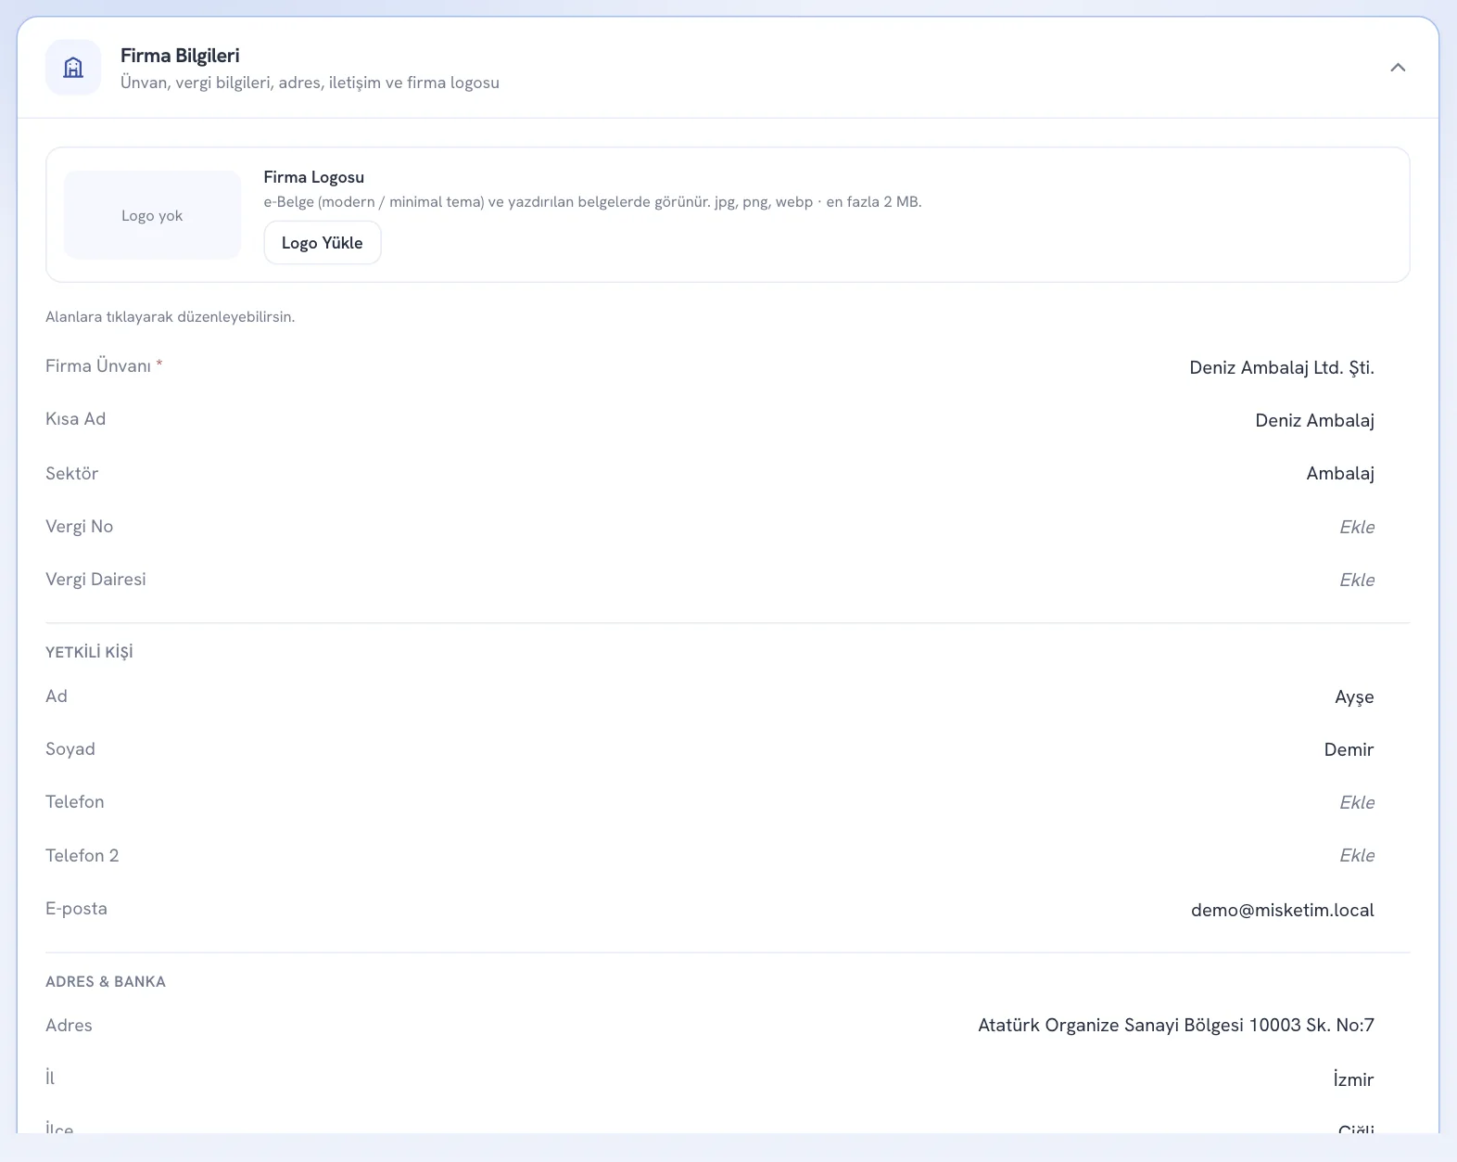
Task: Edit the Ad value 'Ayşe'
Action: 1354,696
